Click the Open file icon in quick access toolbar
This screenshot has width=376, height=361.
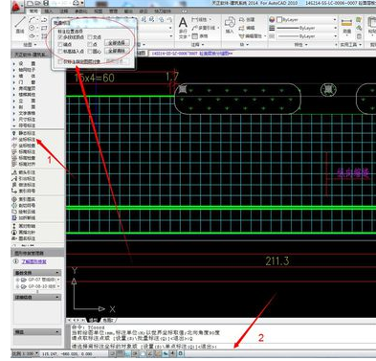point(38,3)
